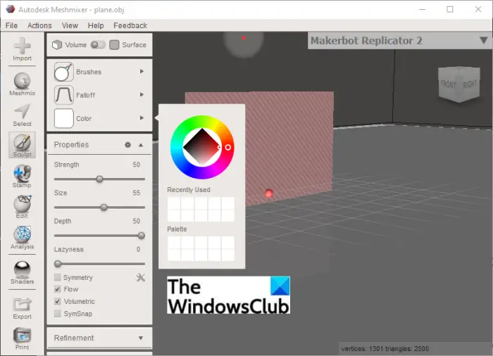Uncheck the Volumetric checkbox
Screen dimensions: 493x356
point(58,301)
